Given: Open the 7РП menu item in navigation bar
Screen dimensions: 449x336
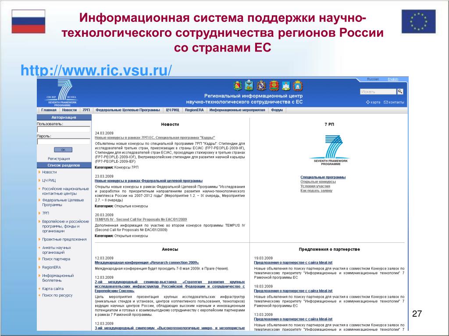Looking at the screenshot, I should tap(86, 110).
